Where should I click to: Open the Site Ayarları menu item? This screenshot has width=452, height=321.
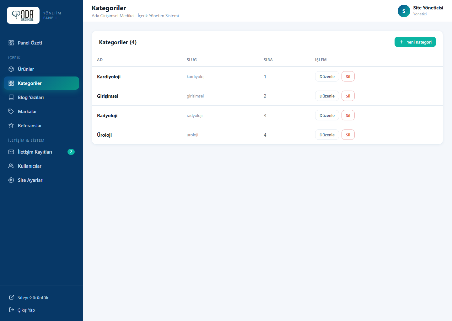point(41,180)
